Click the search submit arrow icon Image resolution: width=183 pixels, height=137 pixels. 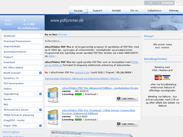pos(177,3)
